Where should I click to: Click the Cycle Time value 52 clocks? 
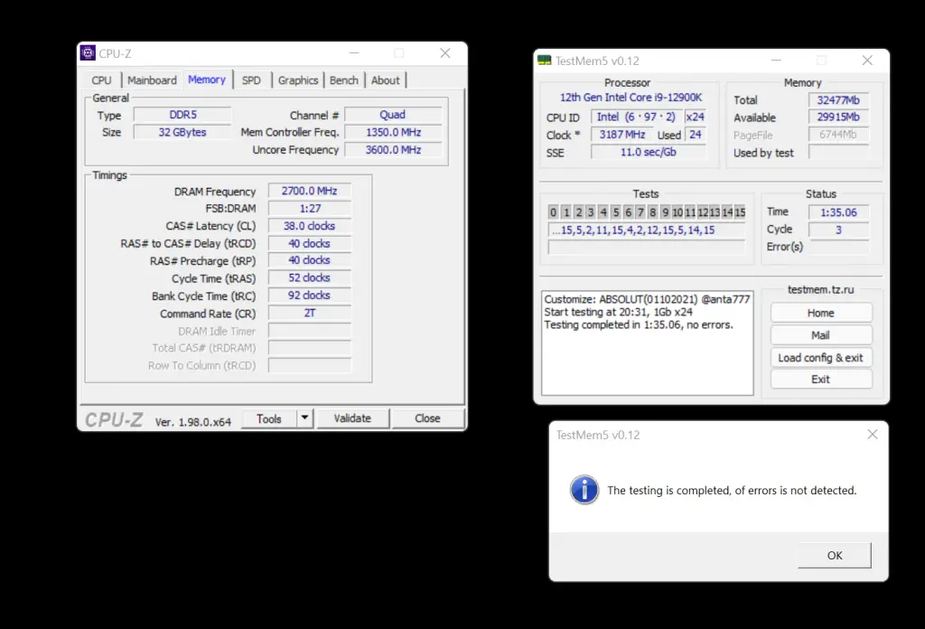point(310,278)
